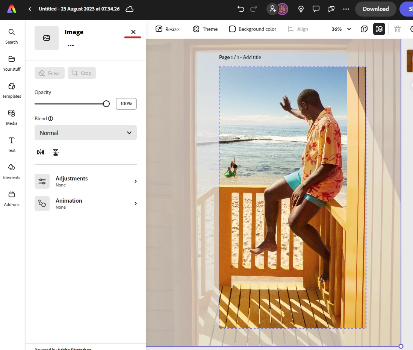413x350 pixels.
Task: Open the lightbulb tips icon
Action: (x=301, y=9)
